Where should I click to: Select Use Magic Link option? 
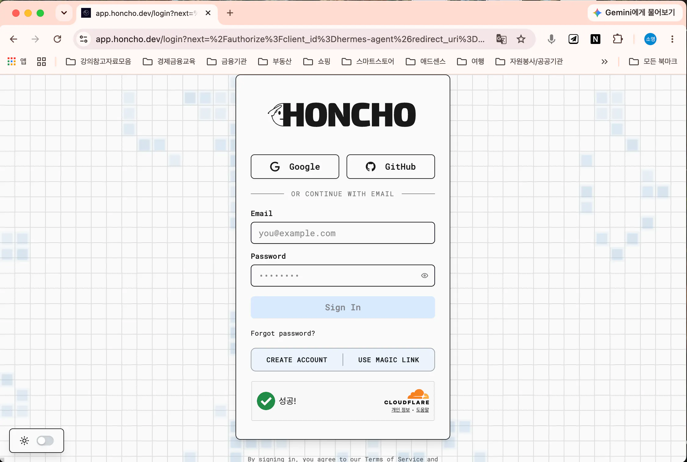(389, 360)
